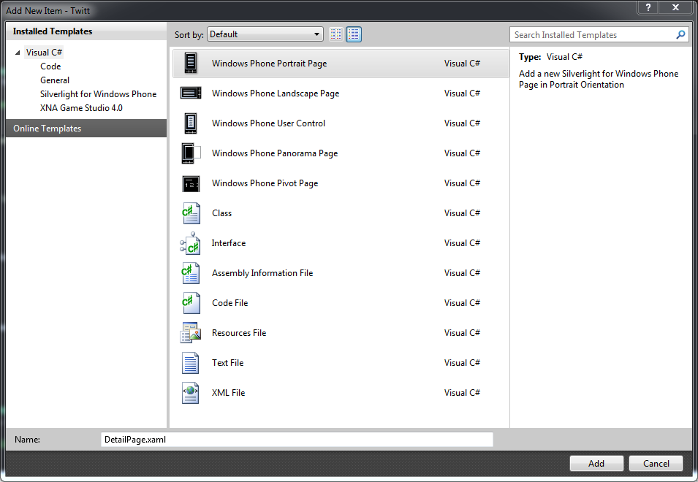This screenshot has height=482, width=698.
Task: Switch to medium icons list view
Action: click(354, 34)
